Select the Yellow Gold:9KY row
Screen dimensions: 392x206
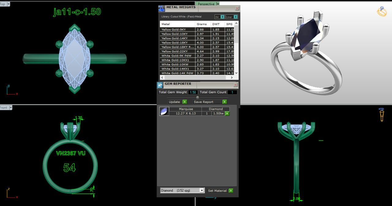coord(197,29)
